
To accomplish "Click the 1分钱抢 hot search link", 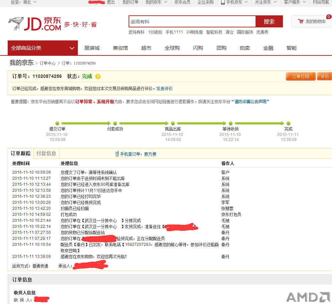I will click(155, 32).
